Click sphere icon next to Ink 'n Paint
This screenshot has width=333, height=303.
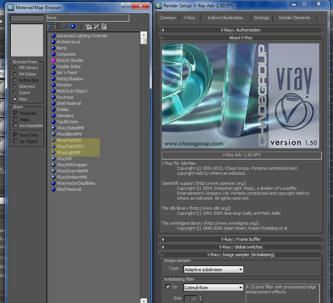(x=53, y=73)
